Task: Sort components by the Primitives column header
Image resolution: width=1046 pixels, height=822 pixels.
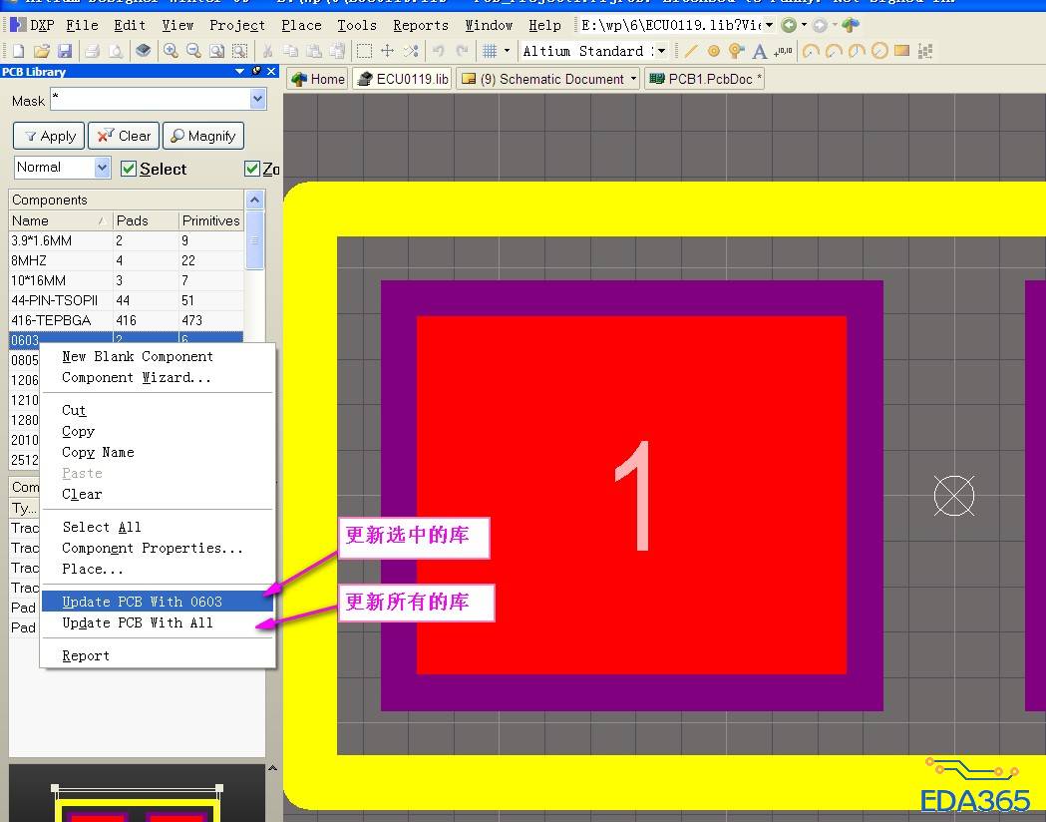Action: coord(210,220)
